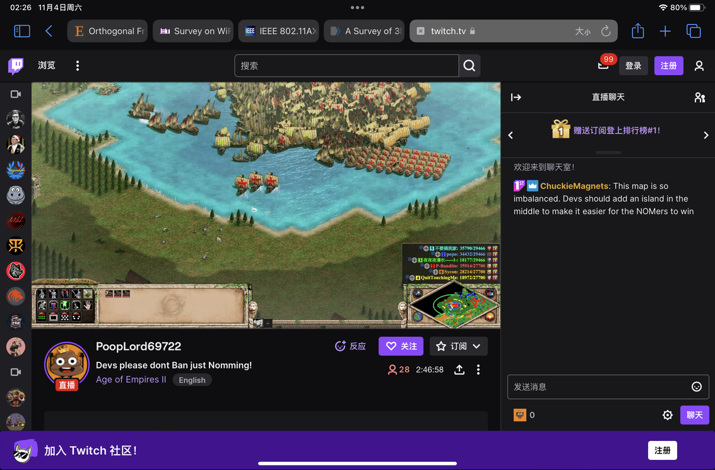
Task: Expand the 订阅 subscribe dropdown
Action: click(x=459, y=346)
